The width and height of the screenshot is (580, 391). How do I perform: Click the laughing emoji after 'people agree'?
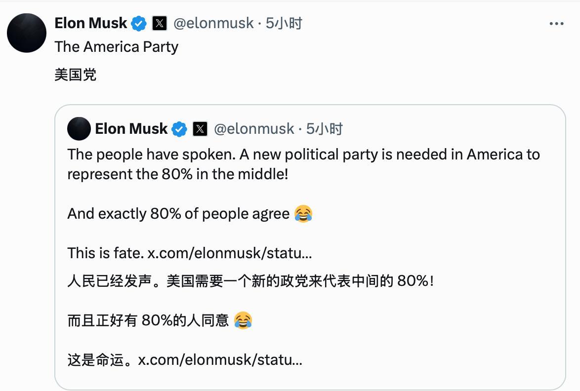click(x=303, y=214)
